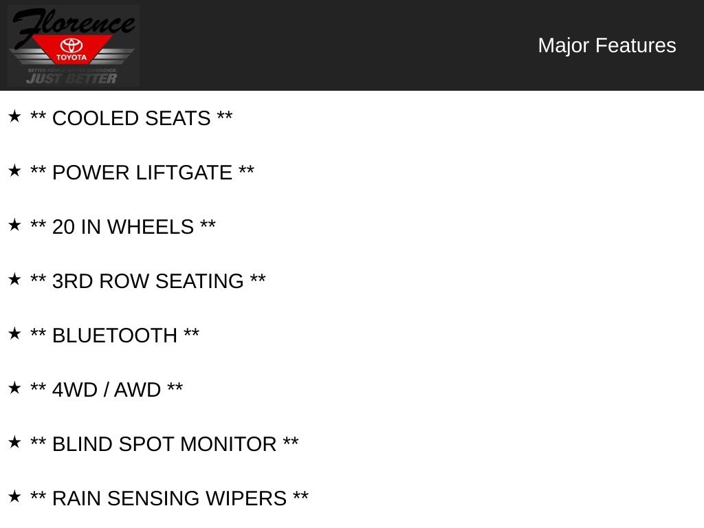The width and height of the screenshot is (704, 528).
Task: Click the star bullet before 3RD ROW SEATING
Action: coord(14,279)
